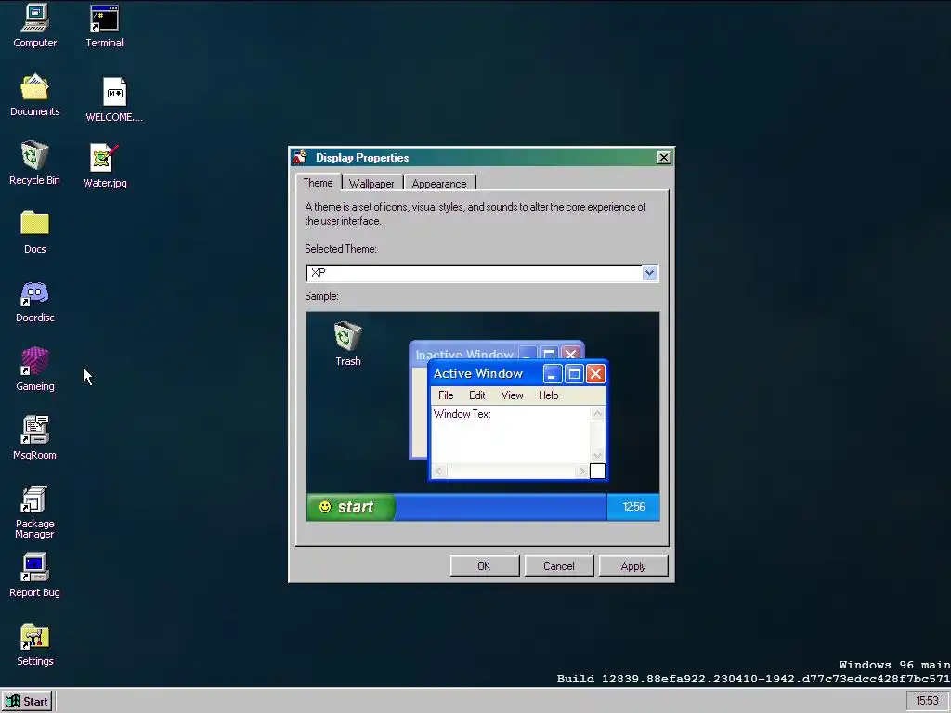This screenshot has height=713, width=951.
Task: Open the Computer desktop icon
Action: (34, 26)
